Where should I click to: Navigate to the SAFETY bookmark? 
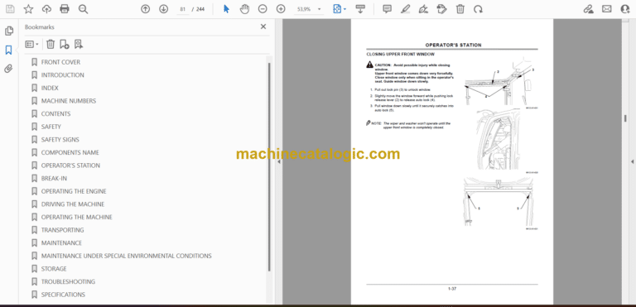(x=51, y=127)
